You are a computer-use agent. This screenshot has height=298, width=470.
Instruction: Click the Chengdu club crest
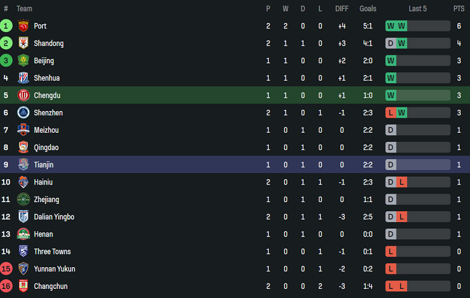23,95
